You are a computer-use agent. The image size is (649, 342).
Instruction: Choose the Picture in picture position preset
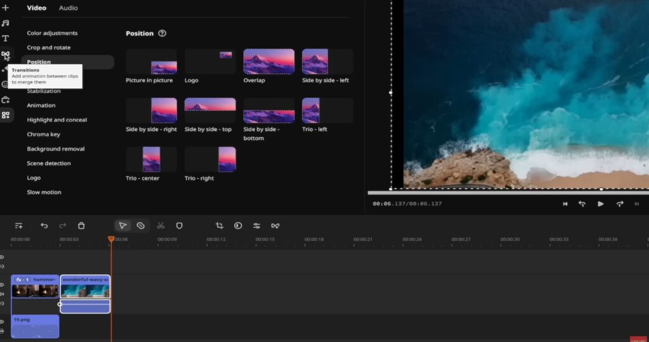click(x=151, y=62)
